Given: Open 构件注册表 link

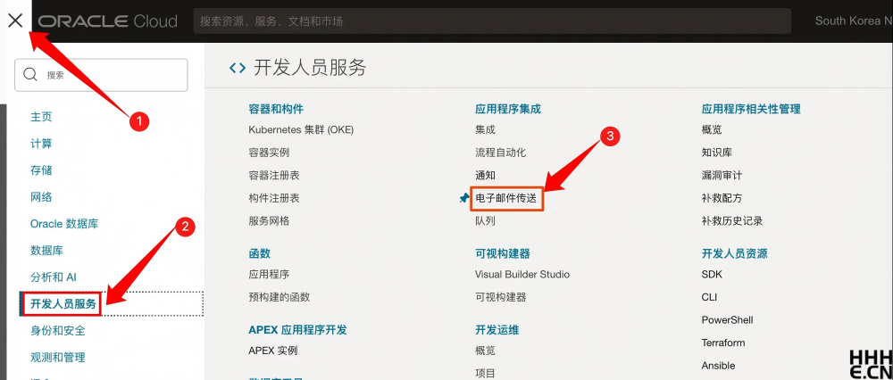Looking at the screenshot, I should (x=274, y=198).
